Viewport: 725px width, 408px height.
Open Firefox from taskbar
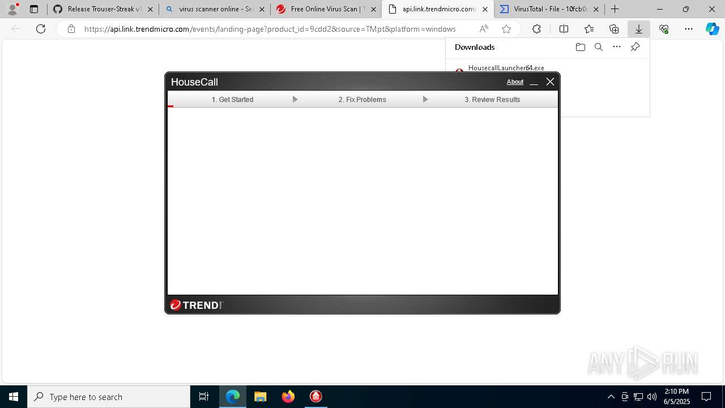click(x=288, y=397)
